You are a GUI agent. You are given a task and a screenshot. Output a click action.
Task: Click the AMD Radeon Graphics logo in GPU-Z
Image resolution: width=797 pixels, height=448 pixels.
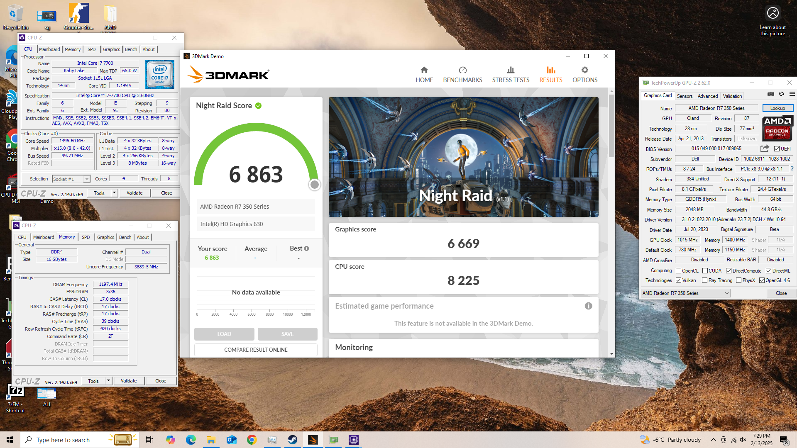tap(777, 129)
